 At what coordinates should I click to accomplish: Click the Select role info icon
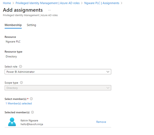pos(21,67)
